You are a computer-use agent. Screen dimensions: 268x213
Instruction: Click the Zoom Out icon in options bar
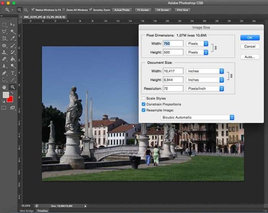click(26, 10)
